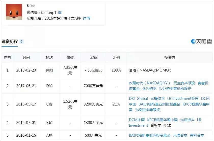Screen dimensions: 214x141
Task: Open investor link 众为资本
Action: (149, 89)
